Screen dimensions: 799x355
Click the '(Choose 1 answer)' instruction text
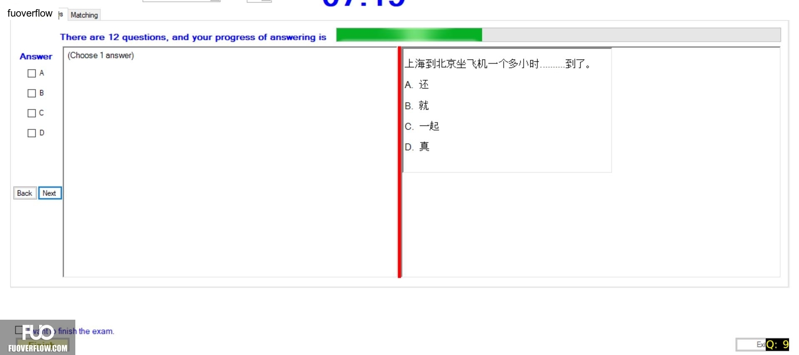point(101,56)
